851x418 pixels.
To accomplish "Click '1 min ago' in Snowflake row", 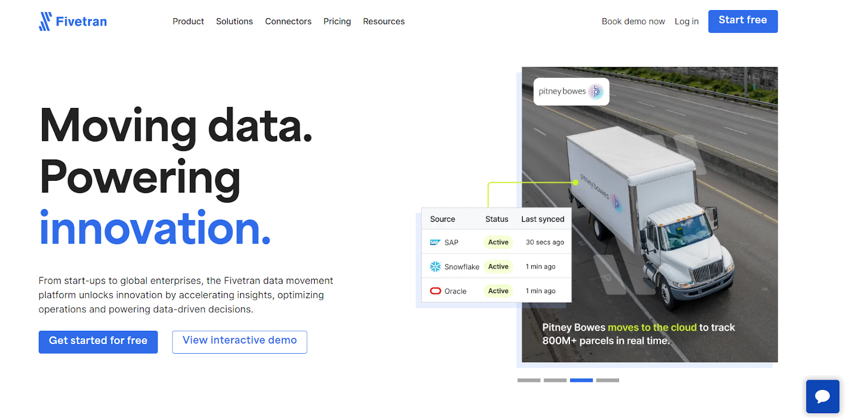I will click(540, 266).
